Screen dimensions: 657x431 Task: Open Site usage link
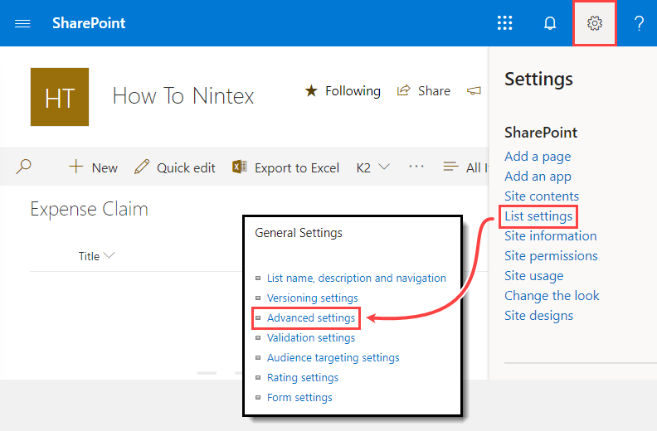(534, 276)
